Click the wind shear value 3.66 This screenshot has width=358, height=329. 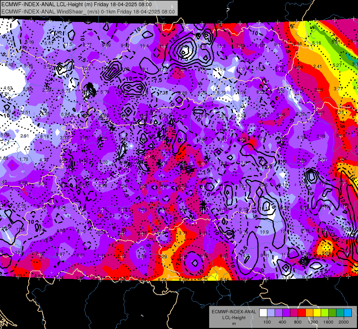point(298,44)
